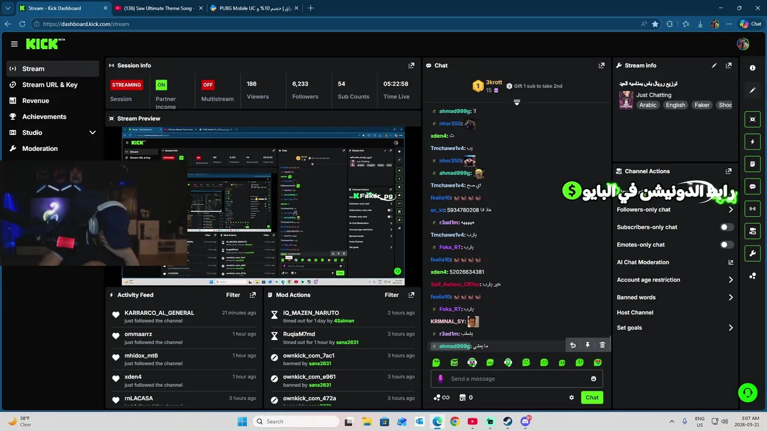Toggle Emotes-only chat switch
Image resolution: width=767 pixels, height=431 pixels.
(x=726, y=245)
